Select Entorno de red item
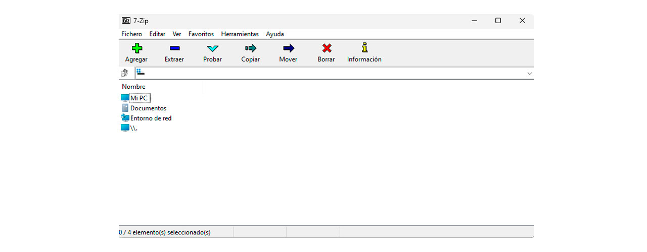The image size is (647, 252). [151, 118]
